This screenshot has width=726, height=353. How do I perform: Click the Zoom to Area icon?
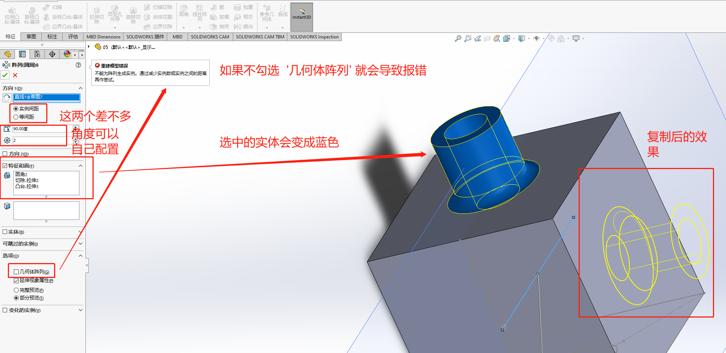point(468,38)
